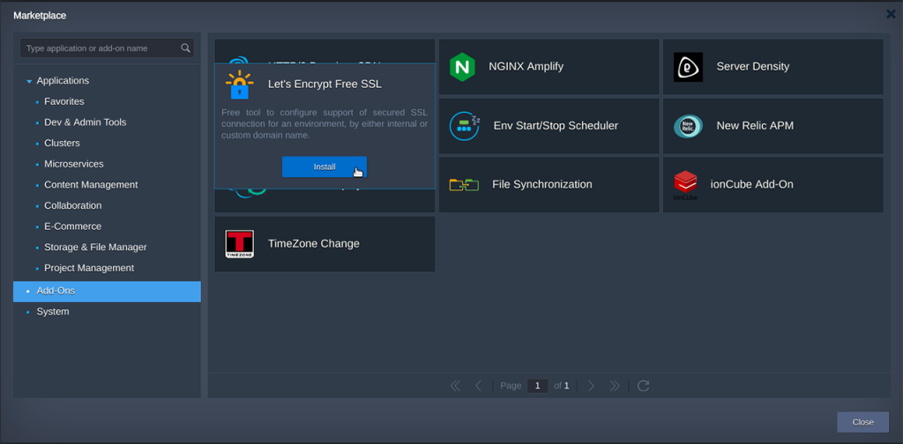Click the File Synchronization title

[542, 184]
